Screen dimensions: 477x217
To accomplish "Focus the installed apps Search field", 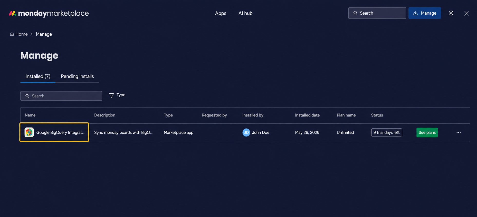I will [x=61, y=96].
